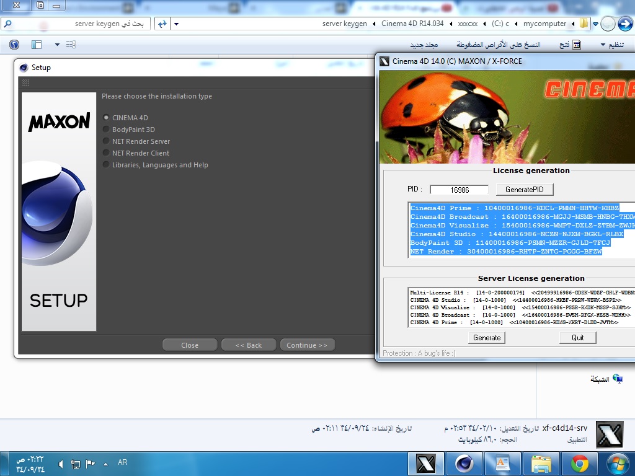Select the NET Render Server option
Viewport: 635px width, 476px height.
(106, 141)
